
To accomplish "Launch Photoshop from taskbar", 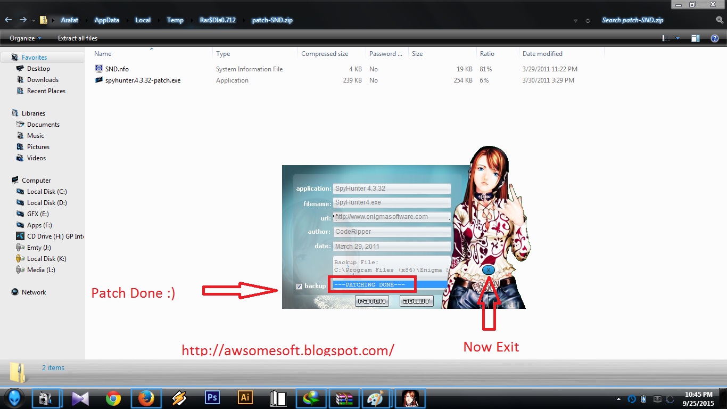I will 212,398.
